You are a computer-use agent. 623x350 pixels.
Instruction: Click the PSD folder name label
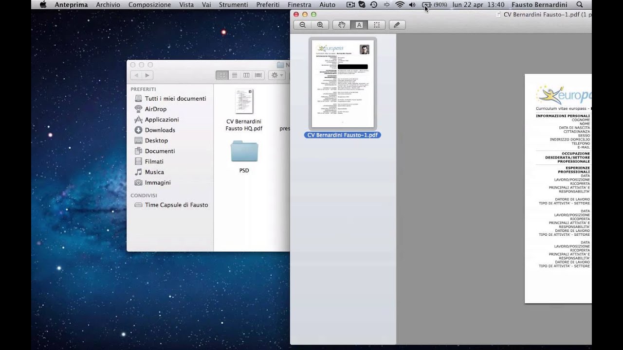click(244, 171)
